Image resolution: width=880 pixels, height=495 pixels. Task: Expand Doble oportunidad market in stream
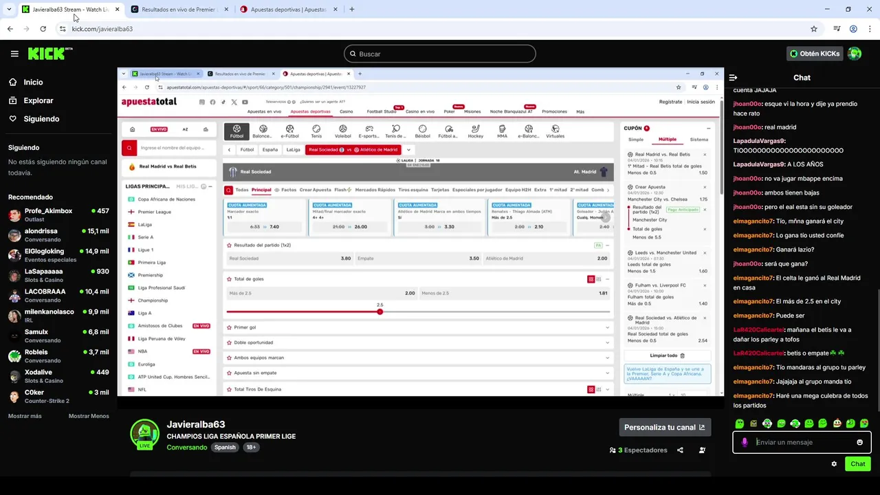pos(418,342)
